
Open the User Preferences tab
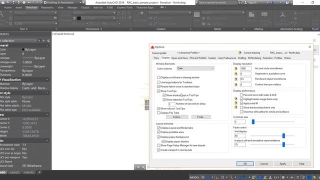pyautogui.click(x=227, y=58)
